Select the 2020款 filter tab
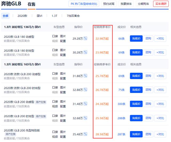 22,16
